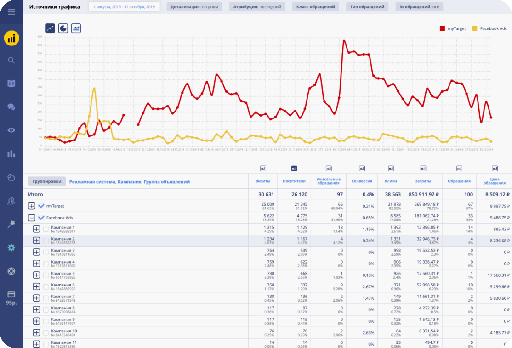Uncheck the Facebook Ads row checkbox
Screen dimensions: 512x348
41,218
